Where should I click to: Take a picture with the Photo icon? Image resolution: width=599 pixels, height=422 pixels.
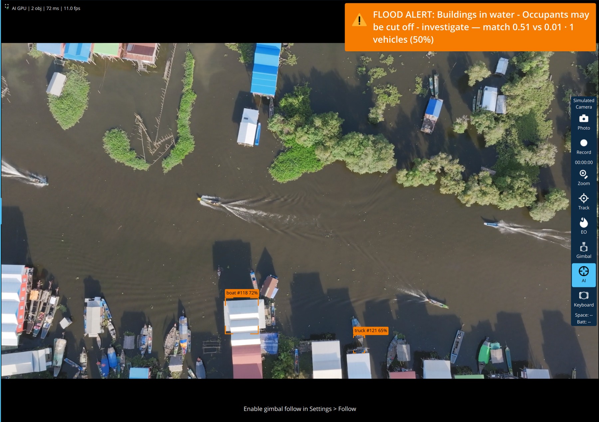pyautogui.click(x=584, y=122)
